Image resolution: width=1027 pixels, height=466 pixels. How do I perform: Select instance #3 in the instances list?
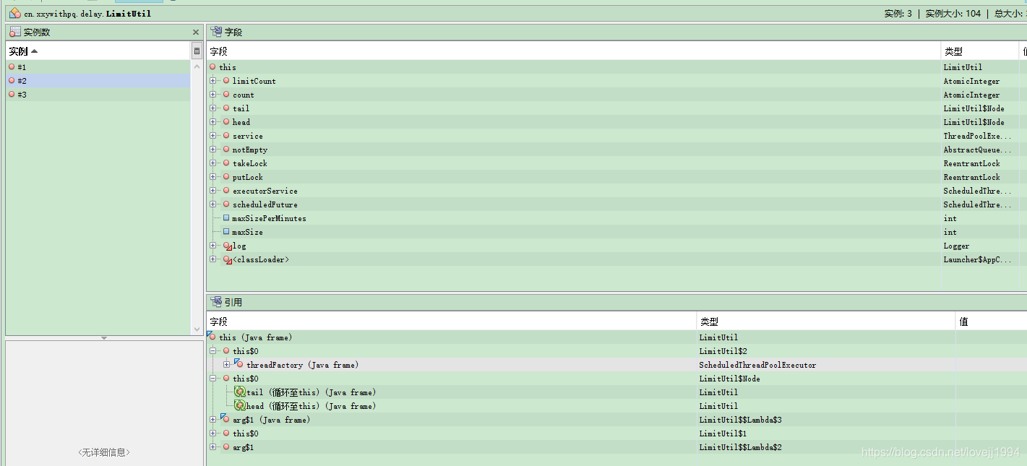pyautogui.click(x=98, y=95)
